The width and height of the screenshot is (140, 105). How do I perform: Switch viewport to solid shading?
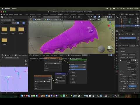[108, 17]
